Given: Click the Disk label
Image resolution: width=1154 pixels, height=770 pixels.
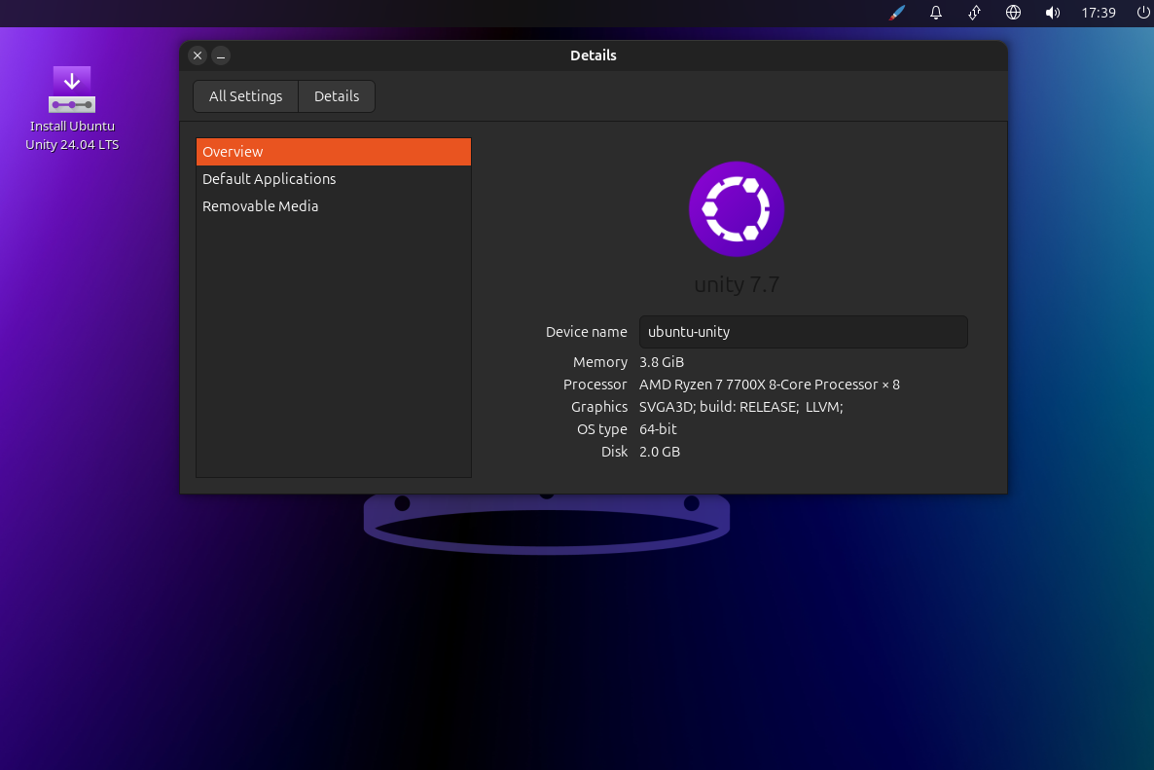Looking at the screenshot, I should (x=614, y=452).
